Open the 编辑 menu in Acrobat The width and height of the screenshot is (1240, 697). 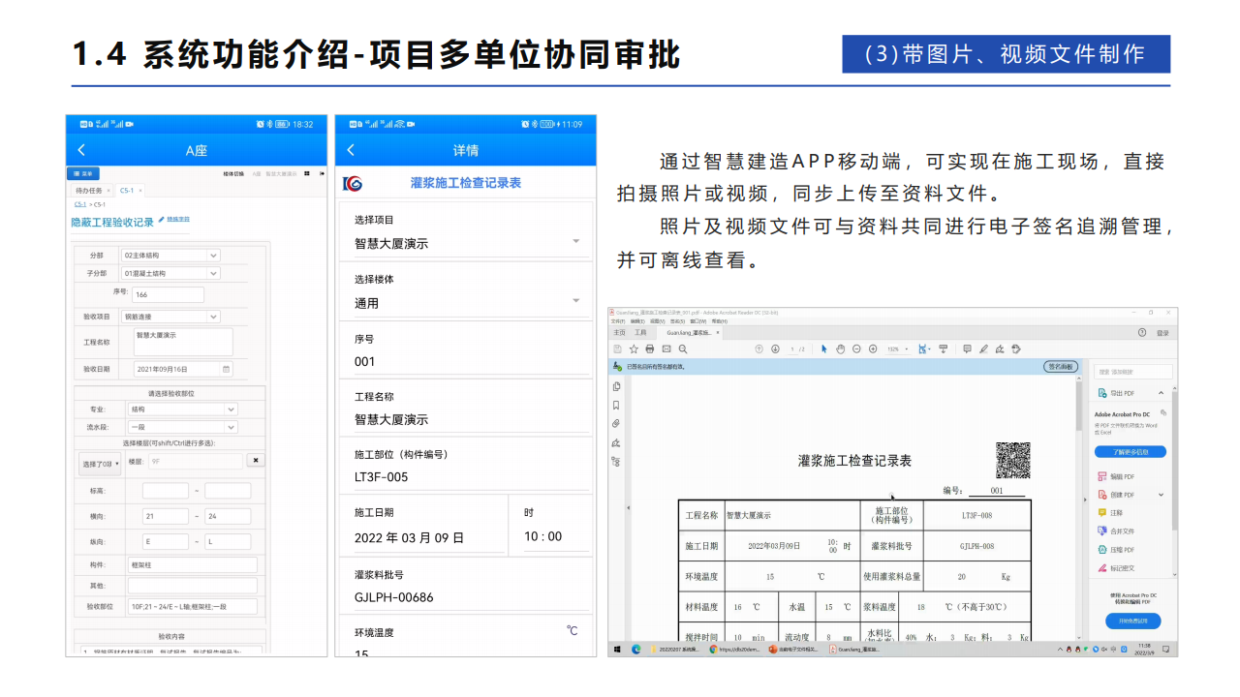637,320
